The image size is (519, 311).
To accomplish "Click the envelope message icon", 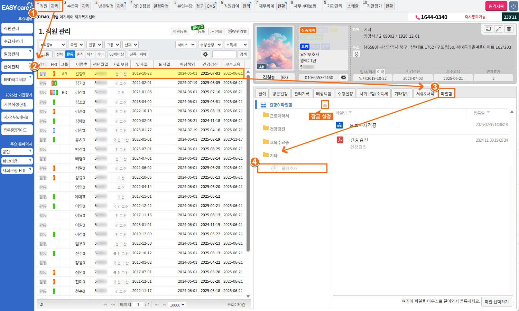I will point(344,77).
